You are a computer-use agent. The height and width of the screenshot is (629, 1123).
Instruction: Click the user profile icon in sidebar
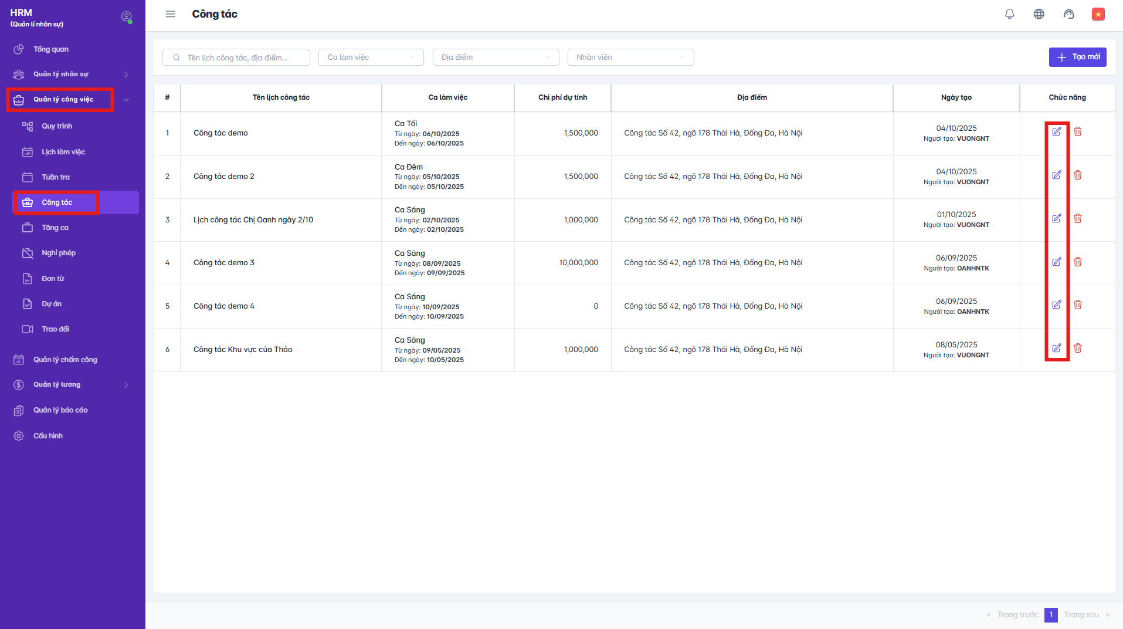coord(126,17)
